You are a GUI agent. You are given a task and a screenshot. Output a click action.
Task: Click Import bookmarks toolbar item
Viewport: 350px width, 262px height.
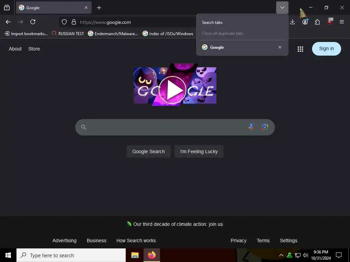[x=26, y=34]
